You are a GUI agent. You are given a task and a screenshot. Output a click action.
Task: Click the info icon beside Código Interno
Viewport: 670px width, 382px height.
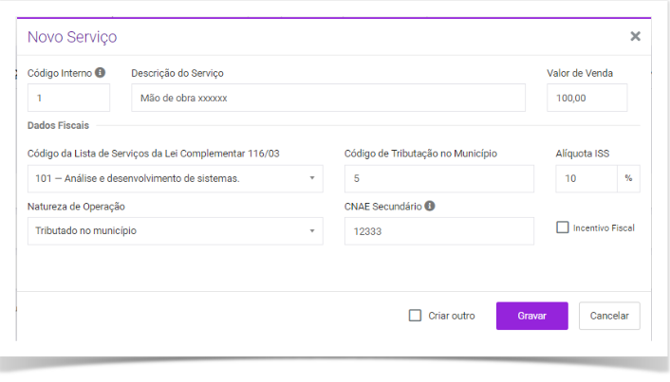tap(101, 73)
